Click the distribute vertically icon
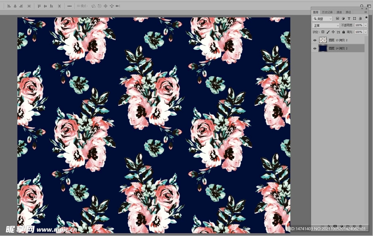The width and height of the screenshot is (373, 236). [29, 6]
